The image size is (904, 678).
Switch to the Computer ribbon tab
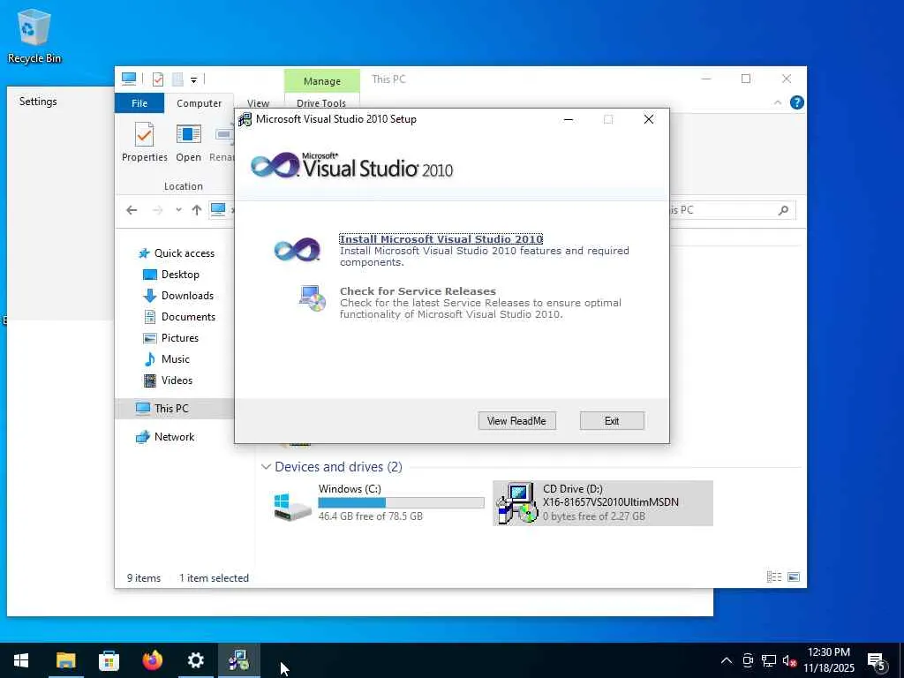click(199, 103)
